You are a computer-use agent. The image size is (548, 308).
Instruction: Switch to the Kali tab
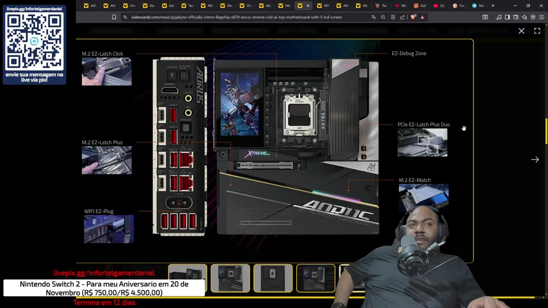[420, 6]
